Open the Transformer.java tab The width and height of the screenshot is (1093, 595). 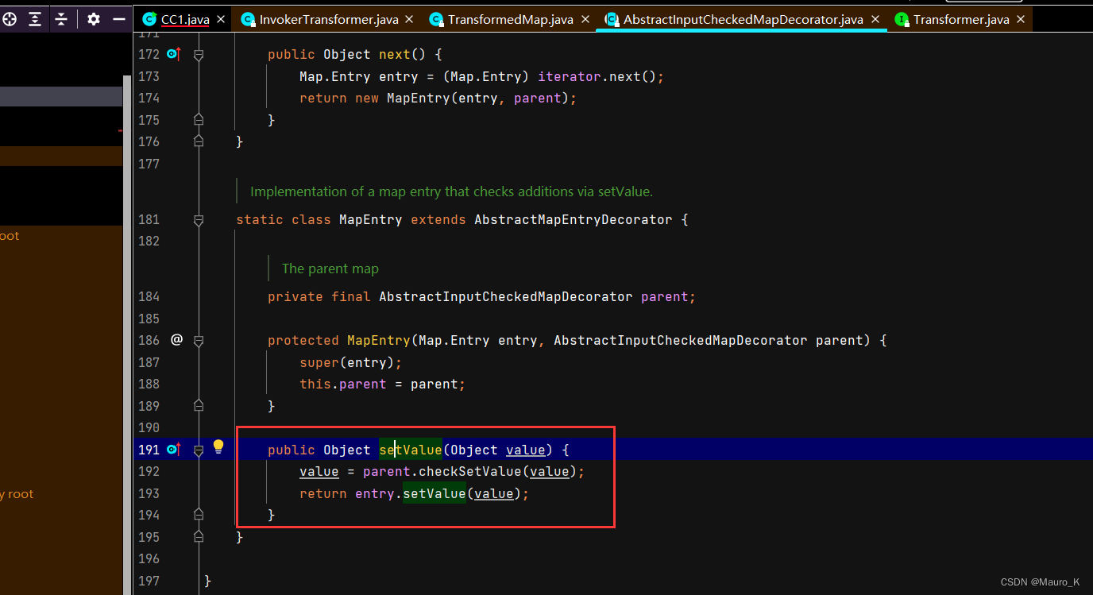tap(960, 19)
